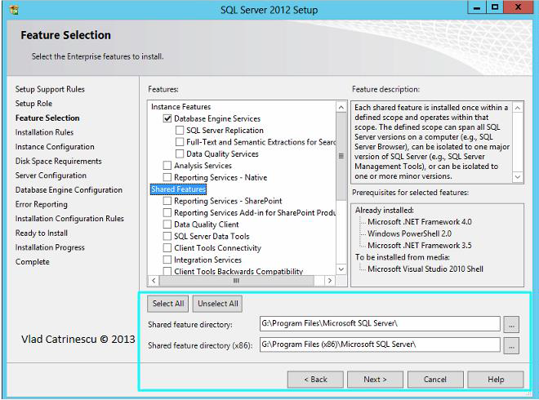Screen dimensions: 539x400
Task: Check Reporting Services - Native
Action: tap(167, 177)
